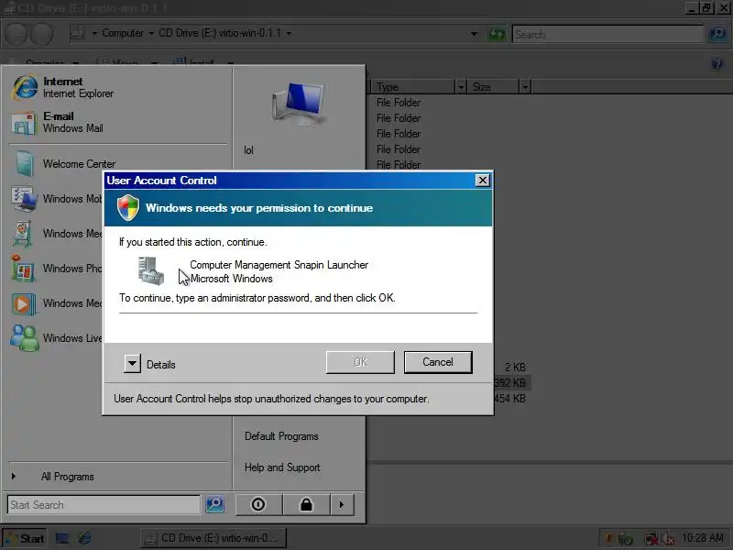
Task: Click the muted volume tray icon
Action: coord(668,539)
